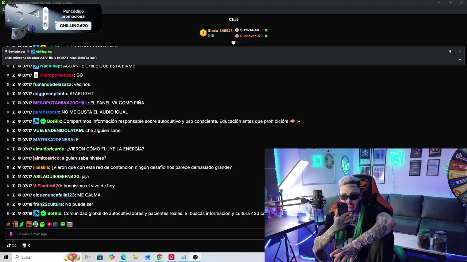Image resolution: width=467 pixels, height=262 pixels.
Task: Timeout fran22cultura via the hourglass icon
Action: click(x=13, y=204)
